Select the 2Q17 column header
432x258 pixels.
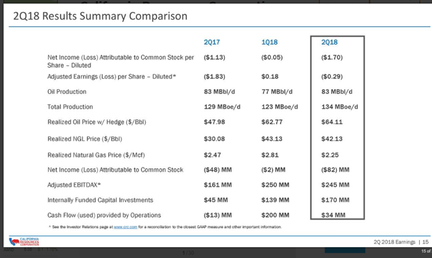[211, 42]
